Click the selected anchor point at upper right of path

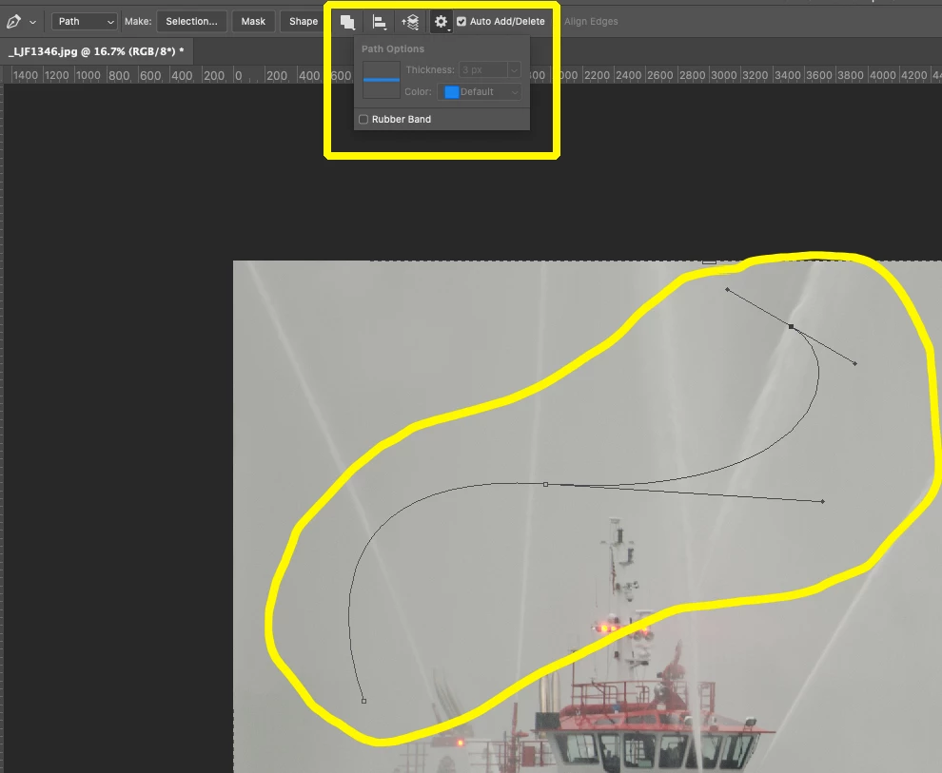coord(792,326)
